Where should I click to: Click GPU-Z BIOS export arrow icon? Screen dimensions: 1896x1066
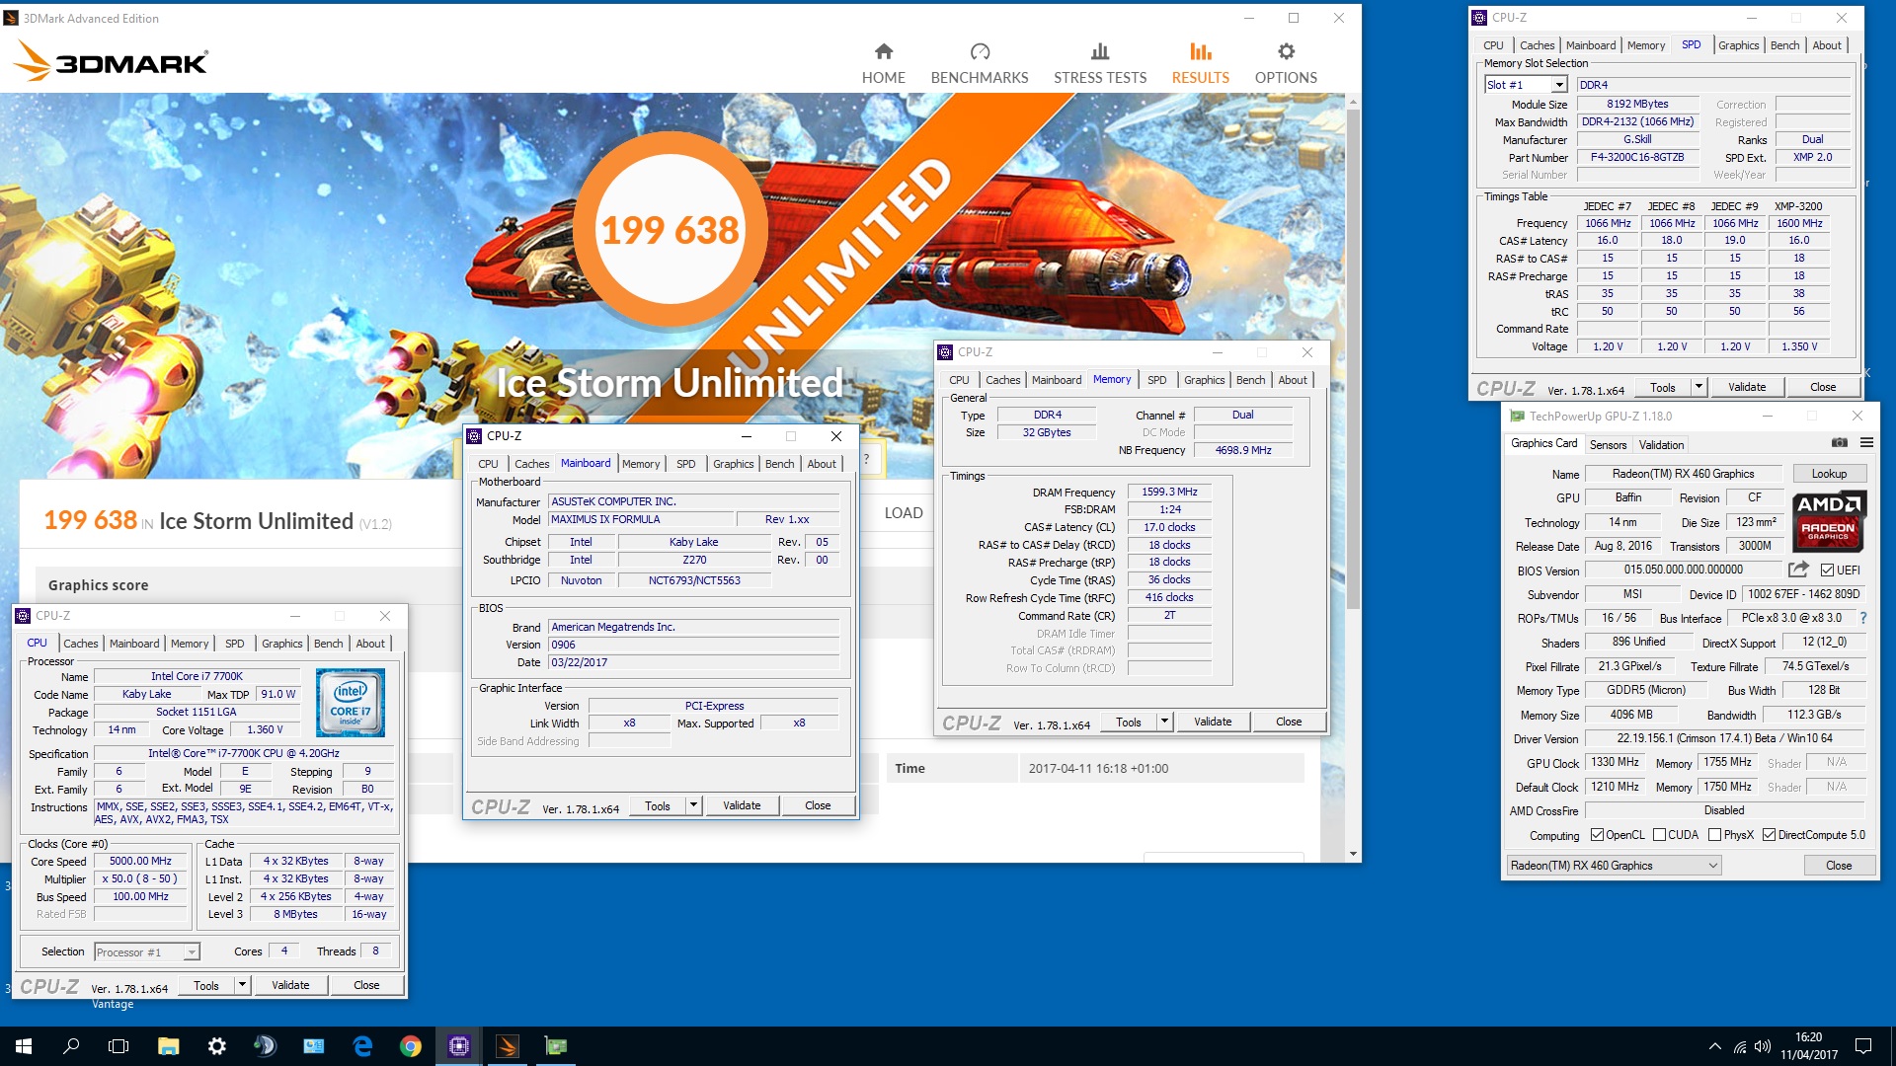pos(1798,570)
